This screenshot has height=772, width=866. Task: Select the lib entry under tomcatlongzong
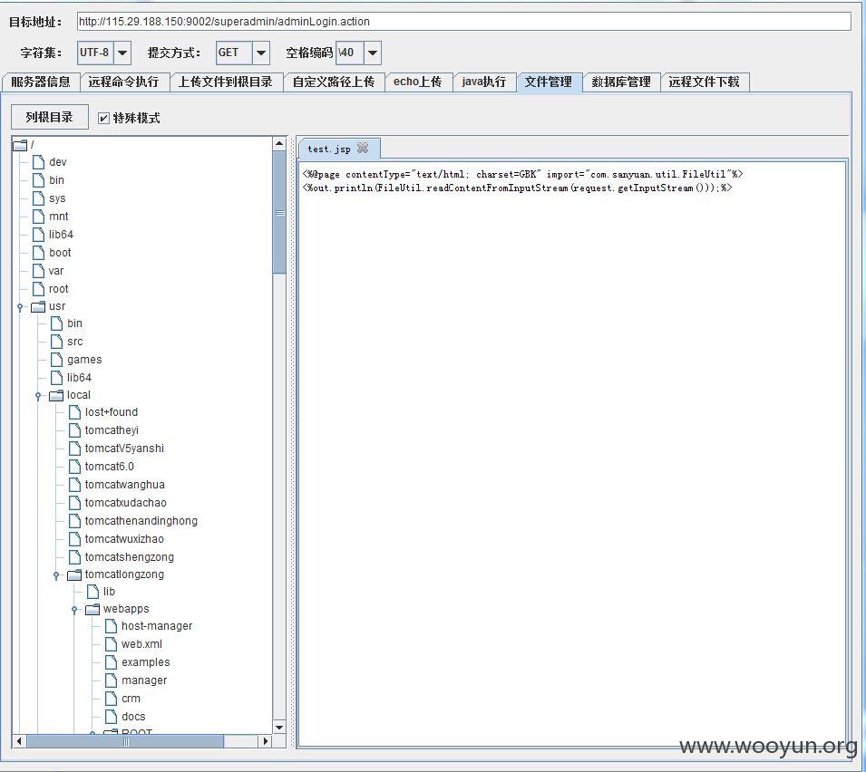pos(109,592)
